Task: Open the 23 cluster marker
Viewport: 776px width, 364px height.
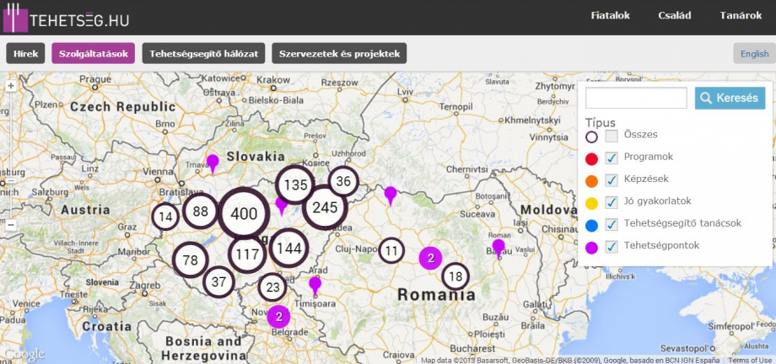Action: (272, 286)
